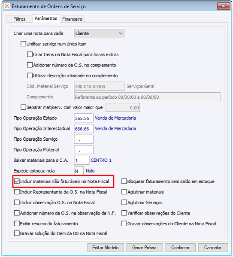Click the 0,00 value field
This screenshot has width=233, height=257.
[123, 108]
